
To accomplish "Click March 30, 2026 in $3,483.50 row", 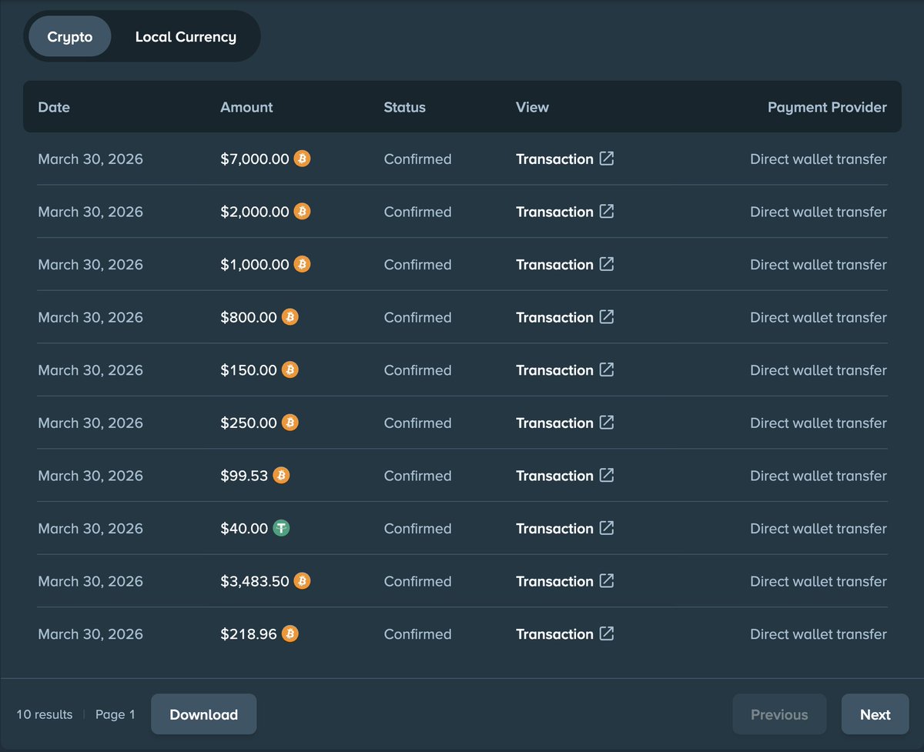I will pyautogui.click(x=90, y=581).
